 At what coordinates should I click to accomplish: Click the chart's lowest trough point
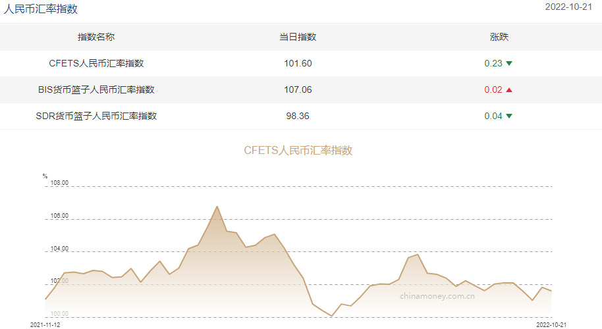332,316
